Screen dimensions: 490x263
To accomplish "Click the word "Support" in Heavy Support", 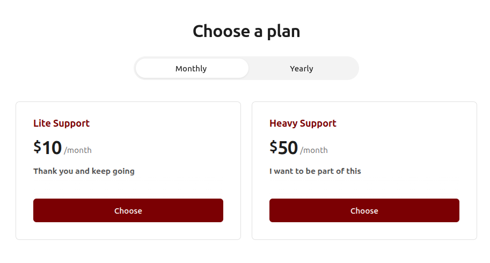I will pyautogui.click(x=317, y=123).
